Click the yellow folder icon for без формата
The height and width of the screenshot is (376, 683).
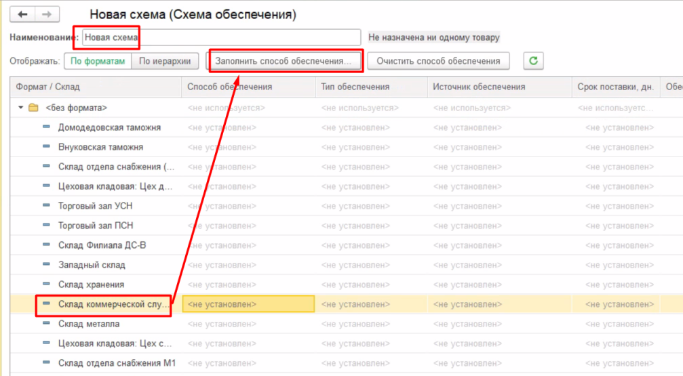point(33,108)
